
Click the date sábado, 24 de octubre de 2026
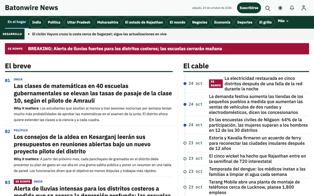[x=212, y=8]
